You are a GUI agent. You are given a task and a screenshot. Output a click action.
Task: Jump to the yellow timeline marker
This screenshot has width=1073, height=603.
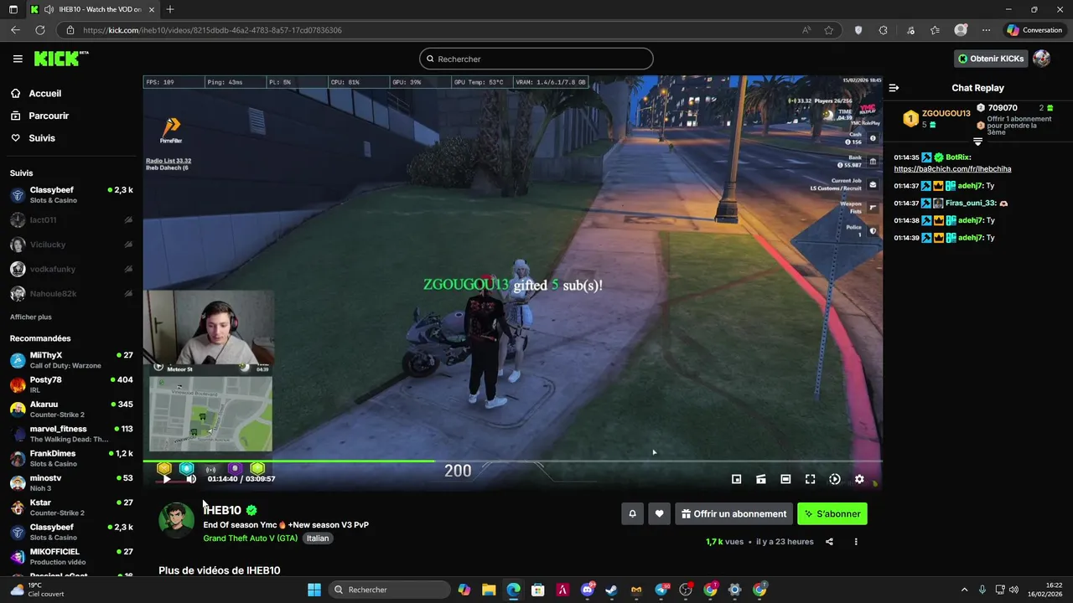[x=164, y=468]
